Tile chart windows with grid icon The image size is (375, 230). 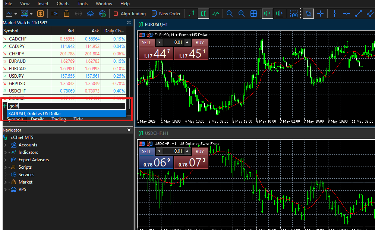(253, 14)
